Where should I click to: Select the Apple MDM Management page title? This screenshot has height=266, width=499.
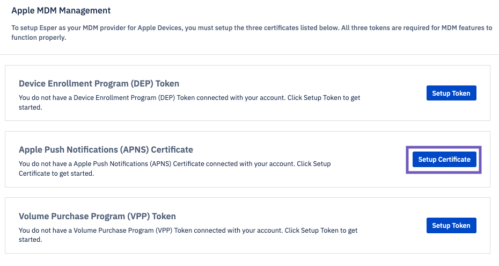[x=61, y=11]
